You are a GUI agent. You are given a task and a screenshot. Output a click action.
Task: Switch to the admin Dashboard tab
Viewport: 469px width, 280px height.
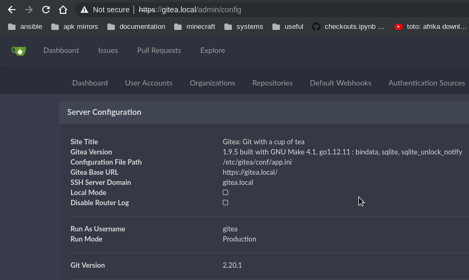[90, 83]
